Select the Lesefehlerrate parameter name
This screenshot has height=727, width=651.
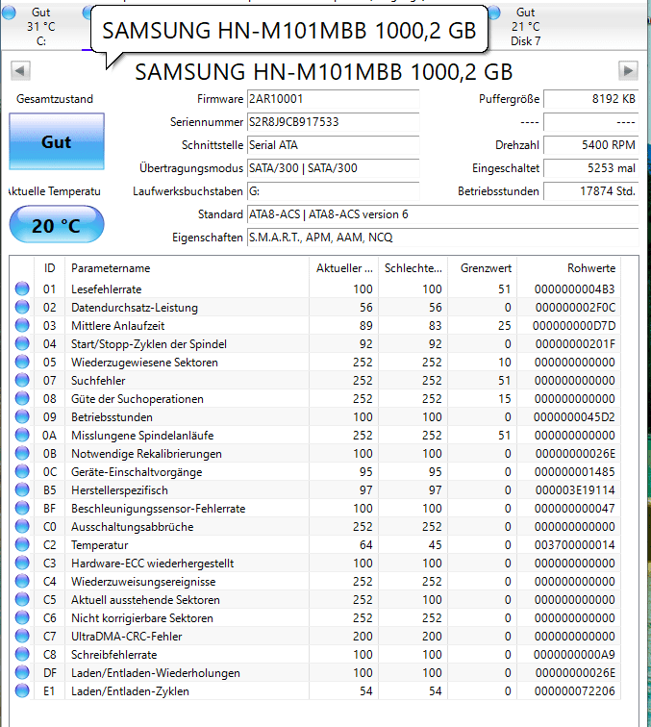(106, 289)
